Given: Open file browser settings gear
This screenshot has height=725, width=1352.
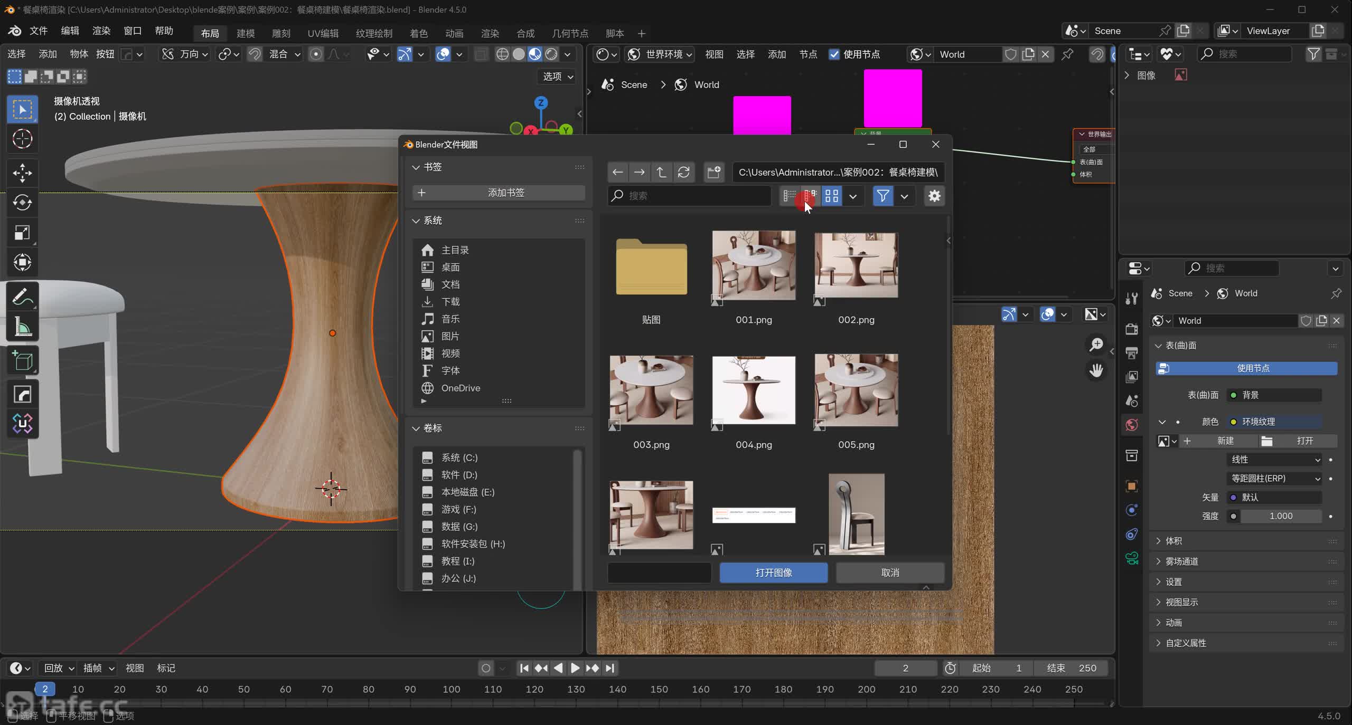Looking at the screenshot, I should (934, 196).
